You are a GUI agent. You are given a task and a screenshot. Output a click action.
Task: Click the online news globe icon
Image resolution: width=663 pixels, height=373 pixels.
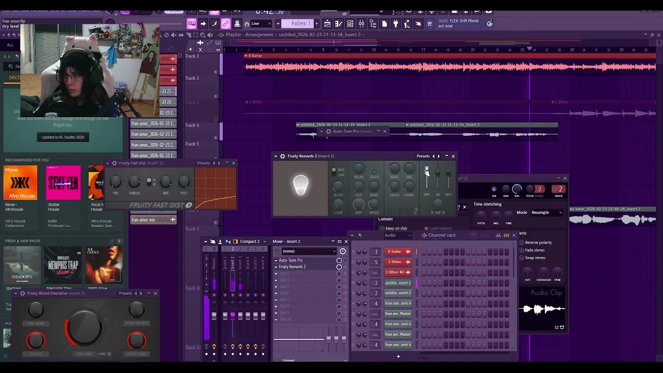tap(489, 23)
